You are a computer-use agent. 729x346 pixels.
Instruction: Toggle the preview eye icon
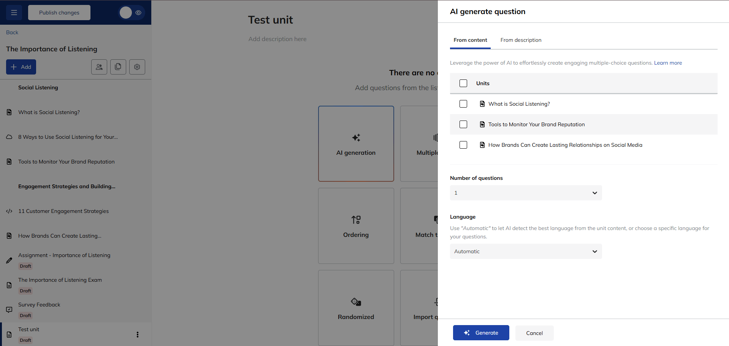pos(138,13)
